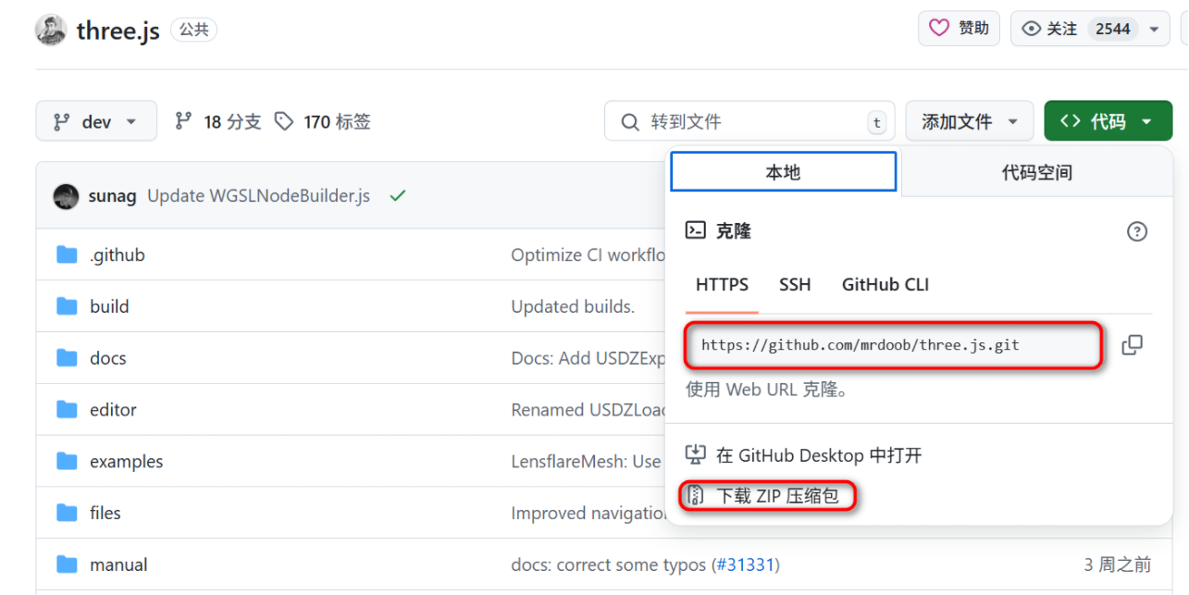Open pull request #31331 link
This screenshot has width=1189, height=595.
pos(746,564)
